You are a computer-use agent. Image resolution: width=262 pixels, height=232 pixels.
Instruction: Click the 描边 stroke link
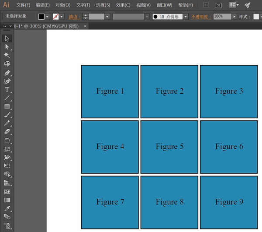coord(75,17)
